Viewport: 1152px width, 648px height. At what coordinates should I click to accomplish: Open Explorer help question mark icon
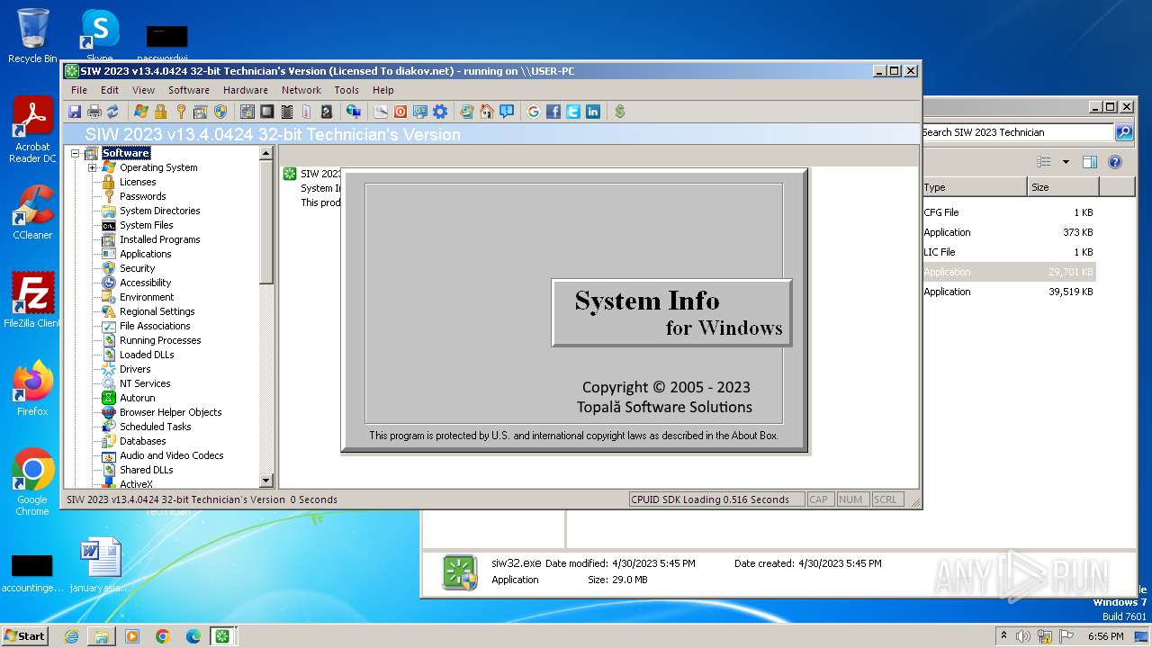point(1115,162)
